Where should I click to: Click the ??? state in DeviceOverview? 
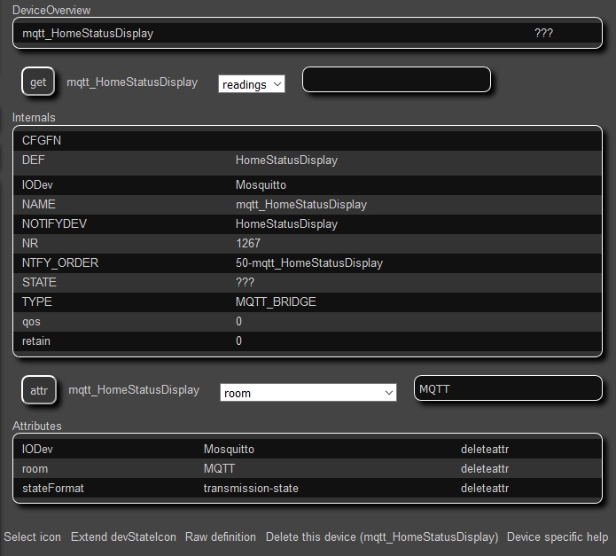click(x=543, y=34)
